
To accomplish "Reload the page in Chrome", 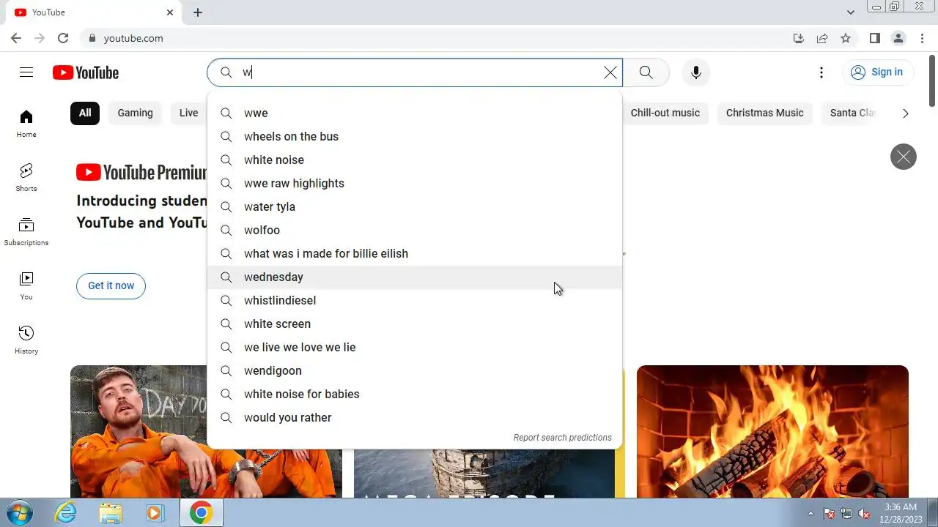I will (x=63, y=38).
